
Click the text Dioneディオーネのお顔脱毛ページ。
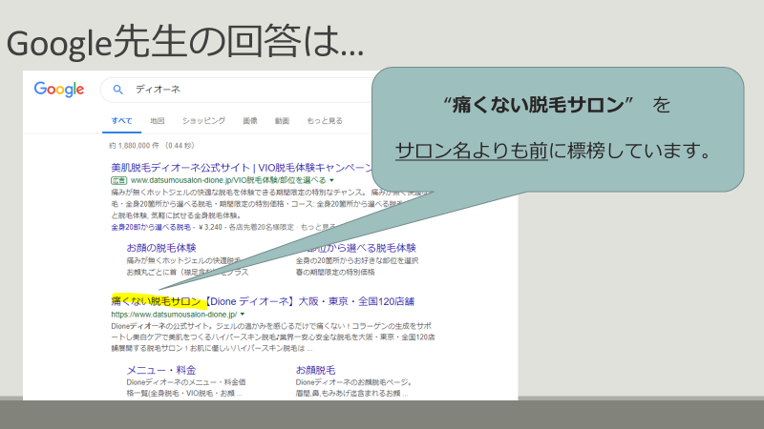point(355,382)
